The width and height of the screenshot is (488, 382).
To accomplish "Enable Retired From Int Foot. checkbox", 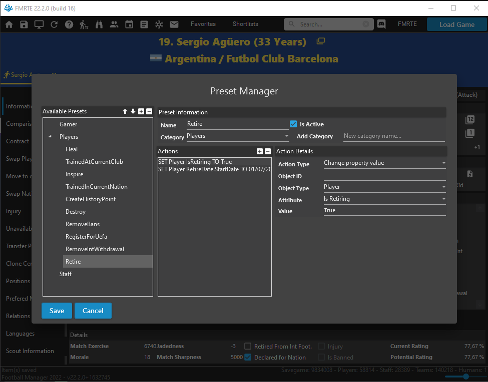I will [x=248, y=346].
